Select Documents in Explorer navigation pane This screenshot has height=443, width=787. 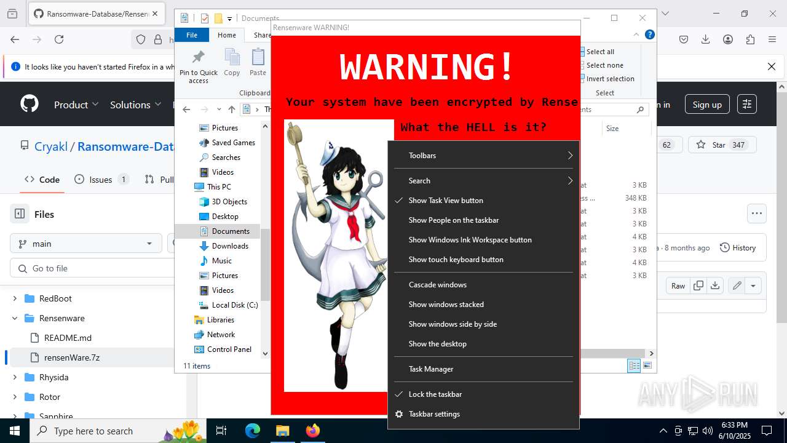pyautogui.click(x=231, y=231)
